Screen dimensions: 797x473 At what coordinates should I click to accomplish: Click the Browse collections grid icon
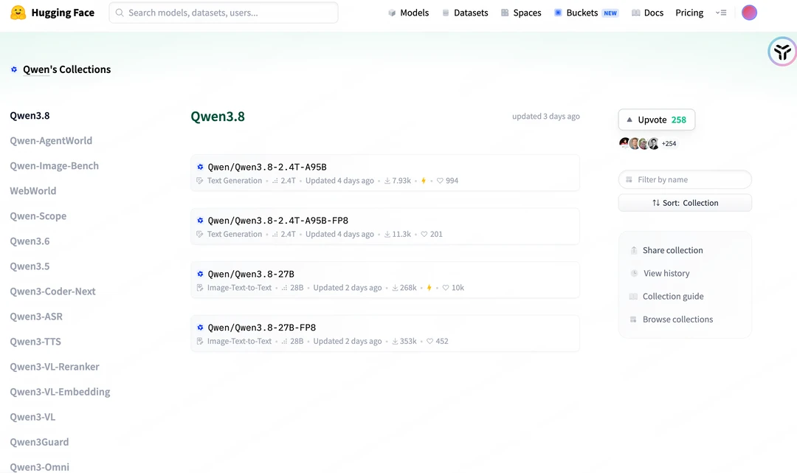(x=633, y=320)
